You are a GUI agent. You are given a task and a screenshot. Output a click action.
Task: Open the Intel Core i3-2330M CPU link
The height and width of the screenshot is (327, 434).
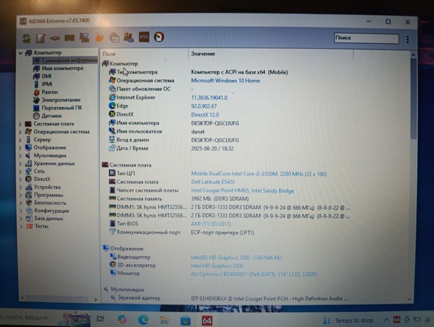[259, 174]
